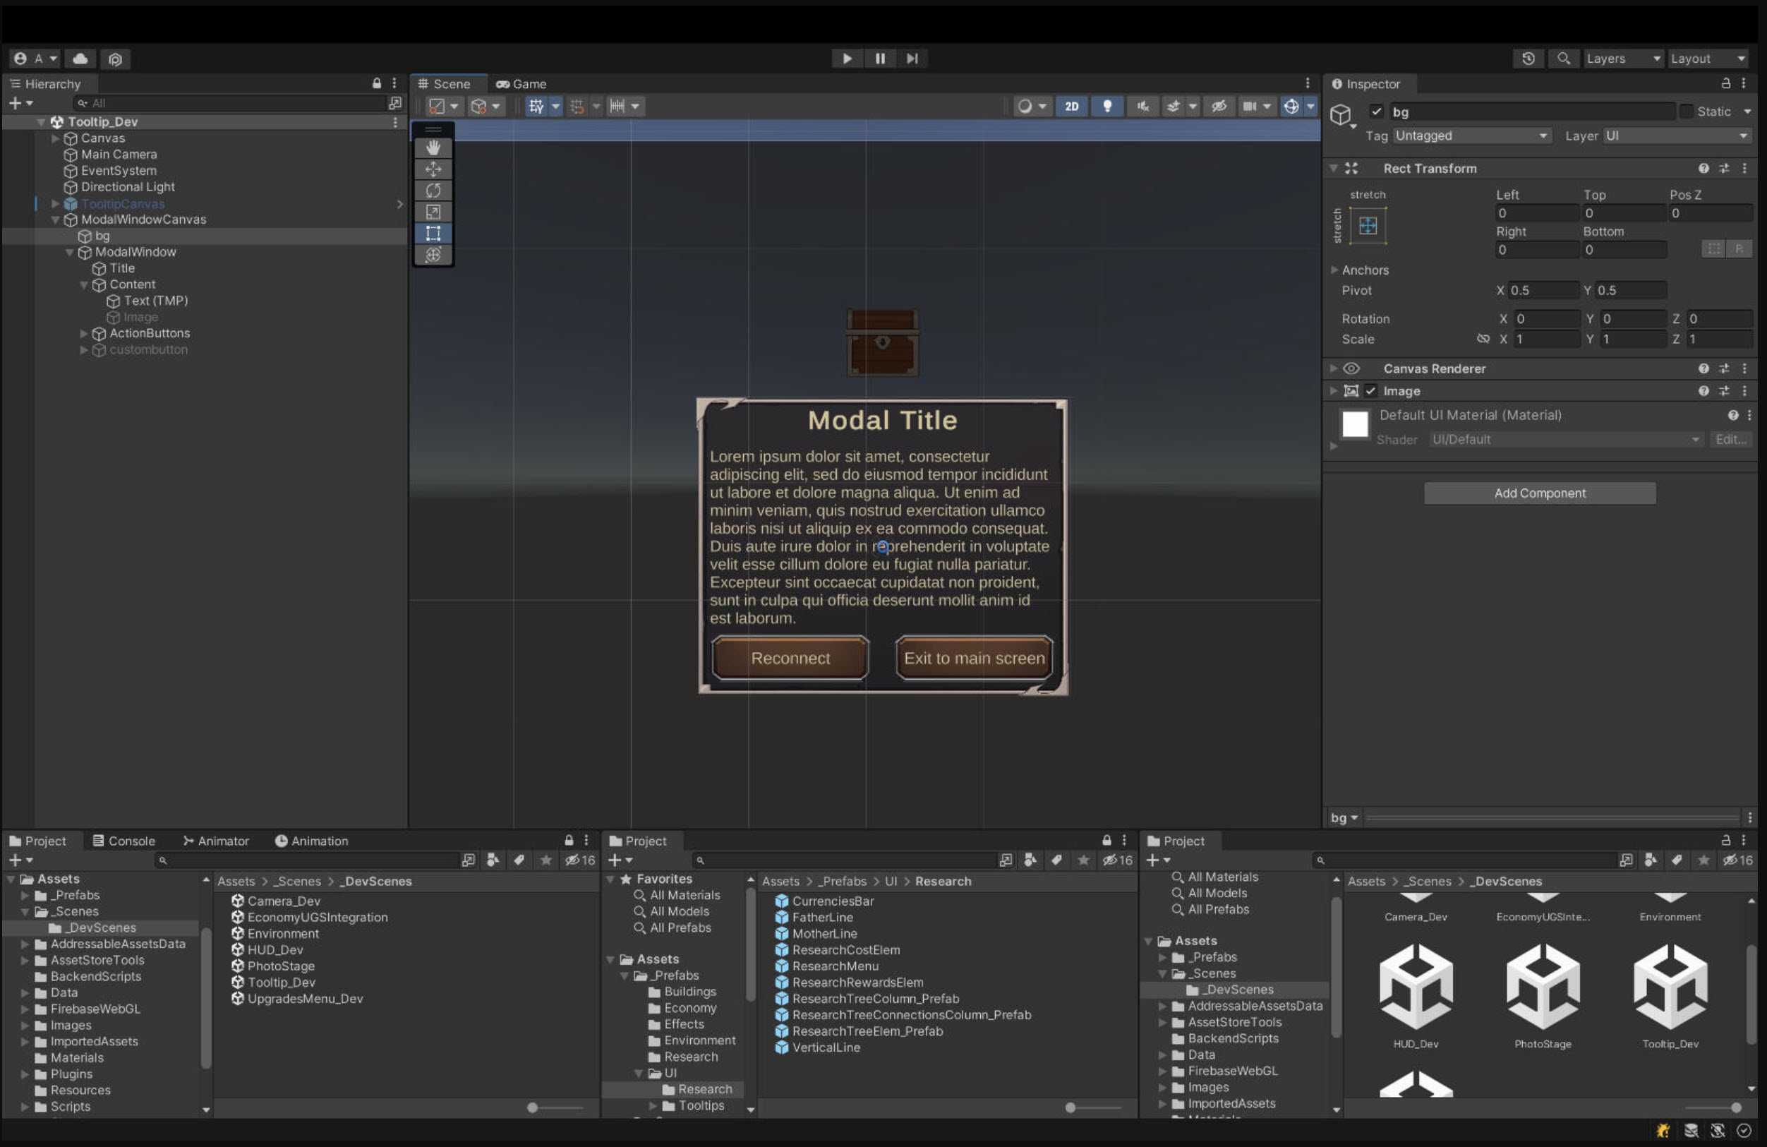
Task: Open the global search magnifier icon
Action: coord(1563,59)
